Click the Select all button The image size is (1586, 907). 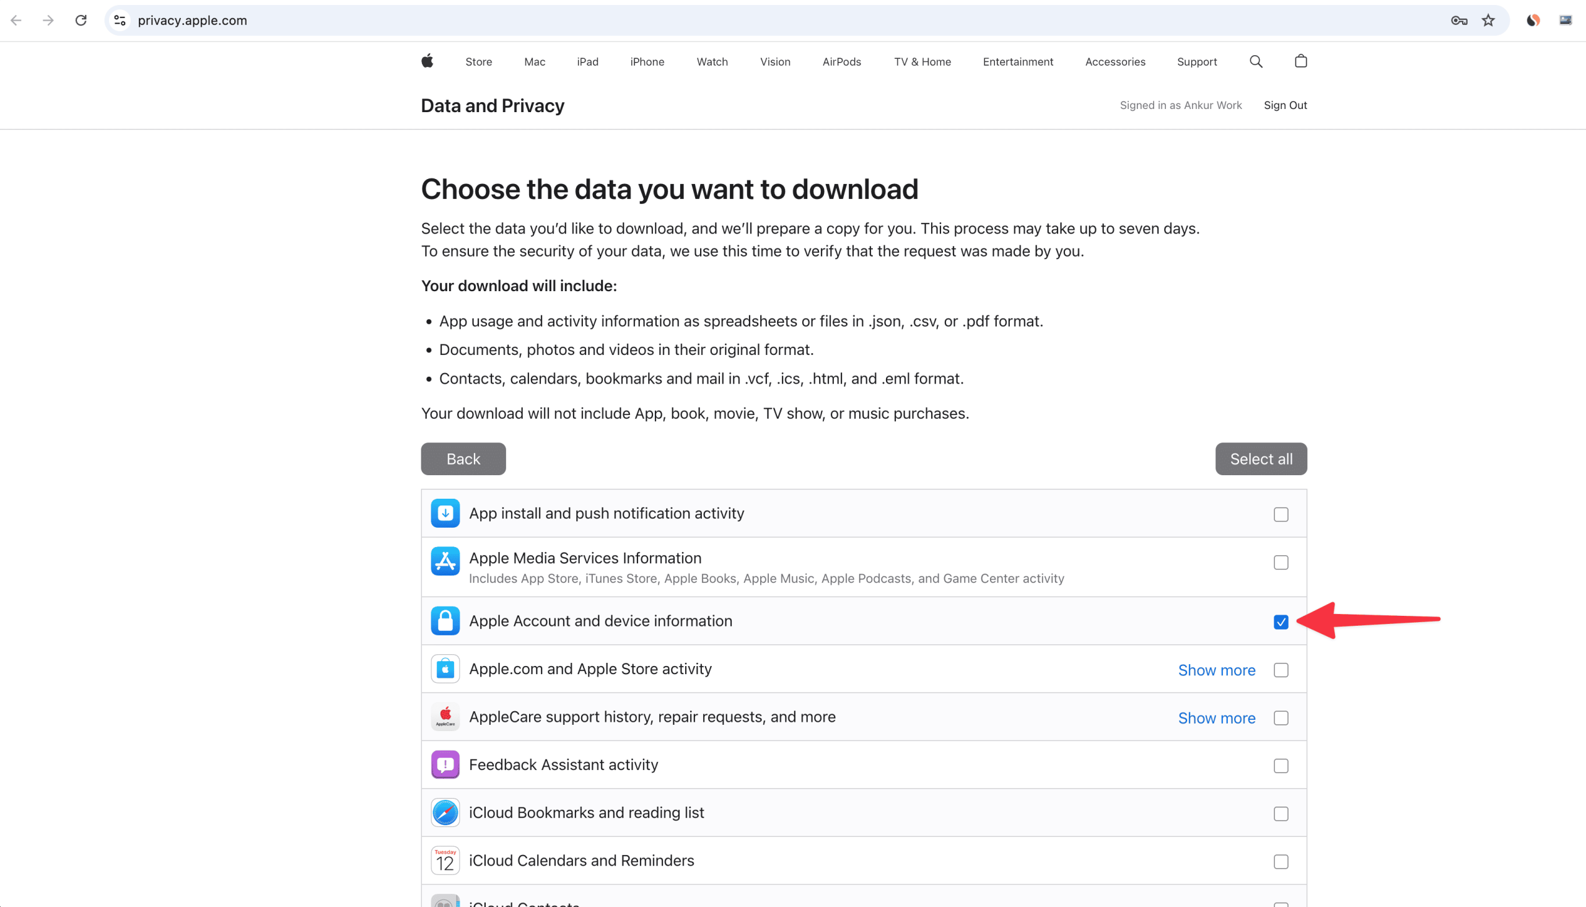pos(1260,458)
